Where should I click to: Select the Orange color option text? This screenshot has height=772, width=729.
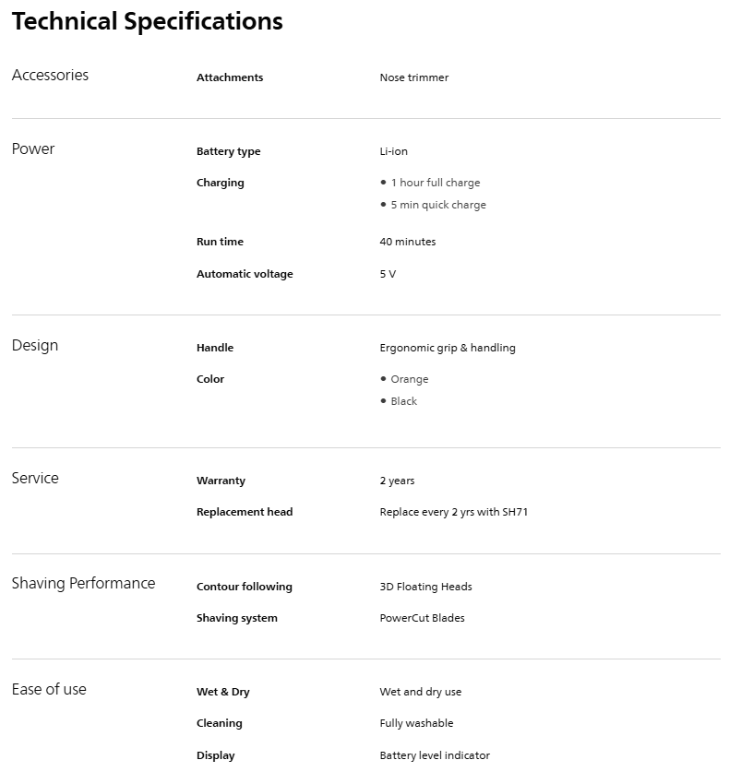409,379
